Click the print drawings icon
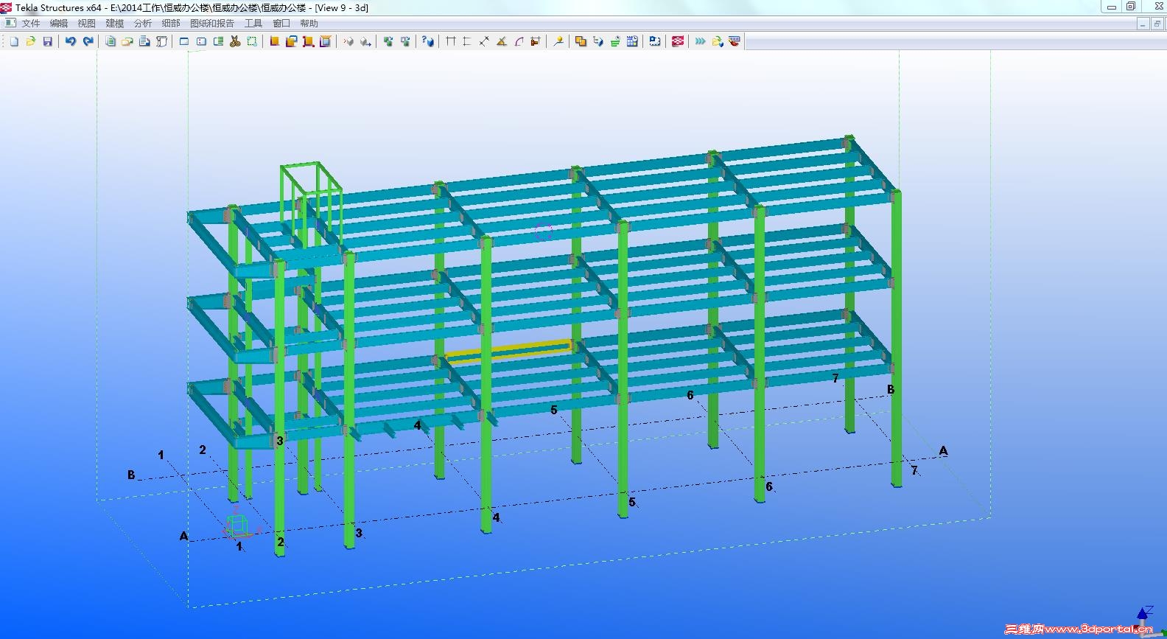Viewport: 1167px width, 639px height. [x=144, y=41]
